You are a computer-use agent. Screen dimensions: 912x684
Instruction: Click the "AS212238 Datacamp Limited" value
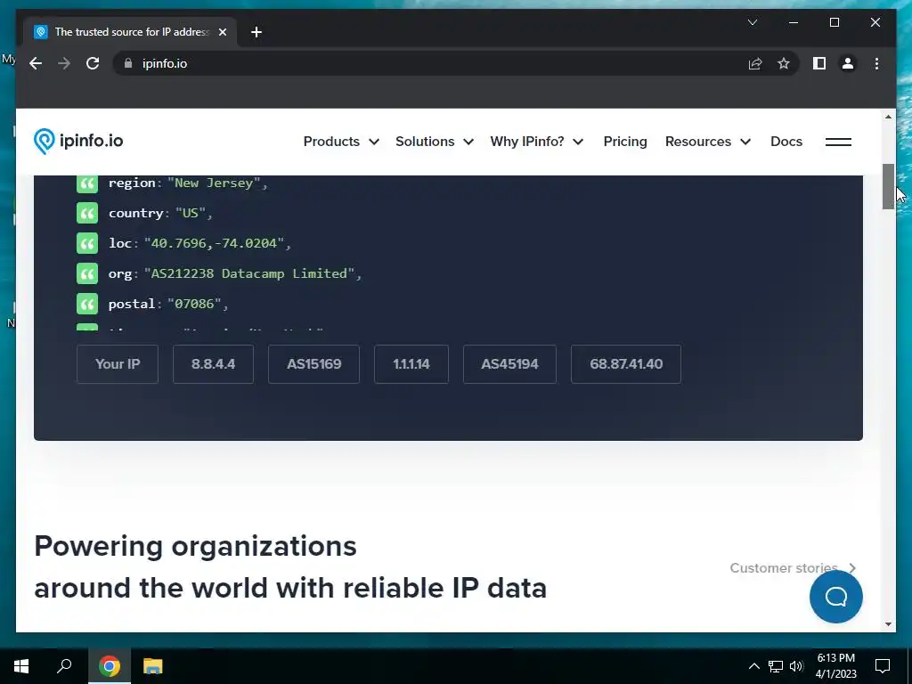[x=249, y=273]
